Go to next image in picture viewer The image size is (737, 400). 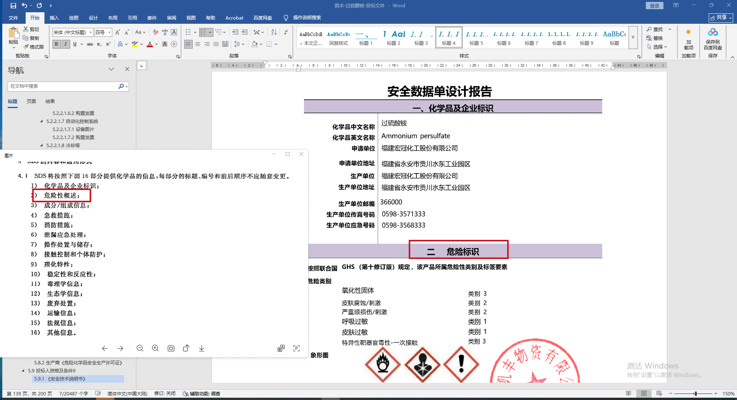coord(120,348)
